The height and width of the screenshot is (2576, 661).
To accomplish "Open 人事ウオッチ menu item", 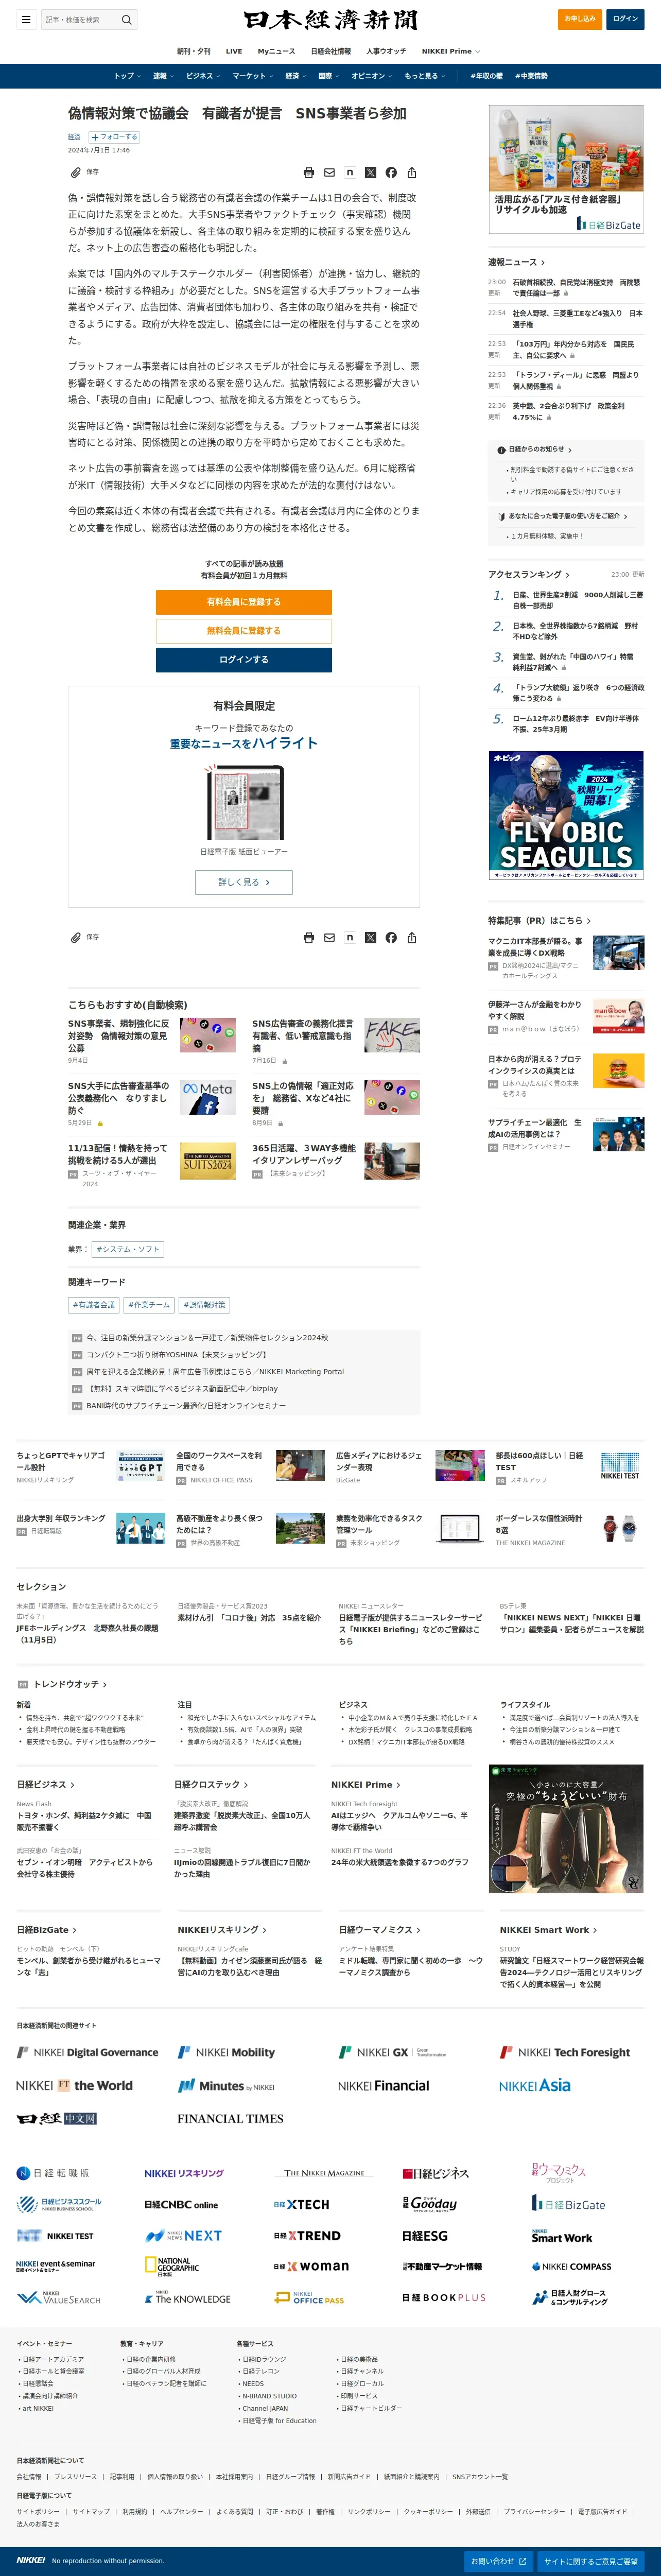I will [386, 51].
